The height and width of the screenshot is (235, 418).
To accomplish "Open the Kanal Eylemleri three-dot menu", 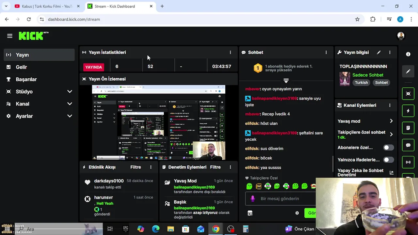I will click(x=390, y=105).
